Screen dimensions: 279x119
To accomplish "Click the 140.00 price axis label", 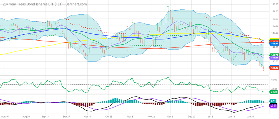I will [x=274, y=62].
